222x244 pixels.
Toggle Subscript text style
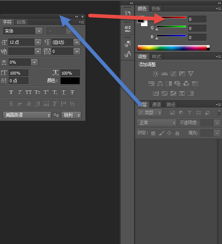(x=55, y=92)
